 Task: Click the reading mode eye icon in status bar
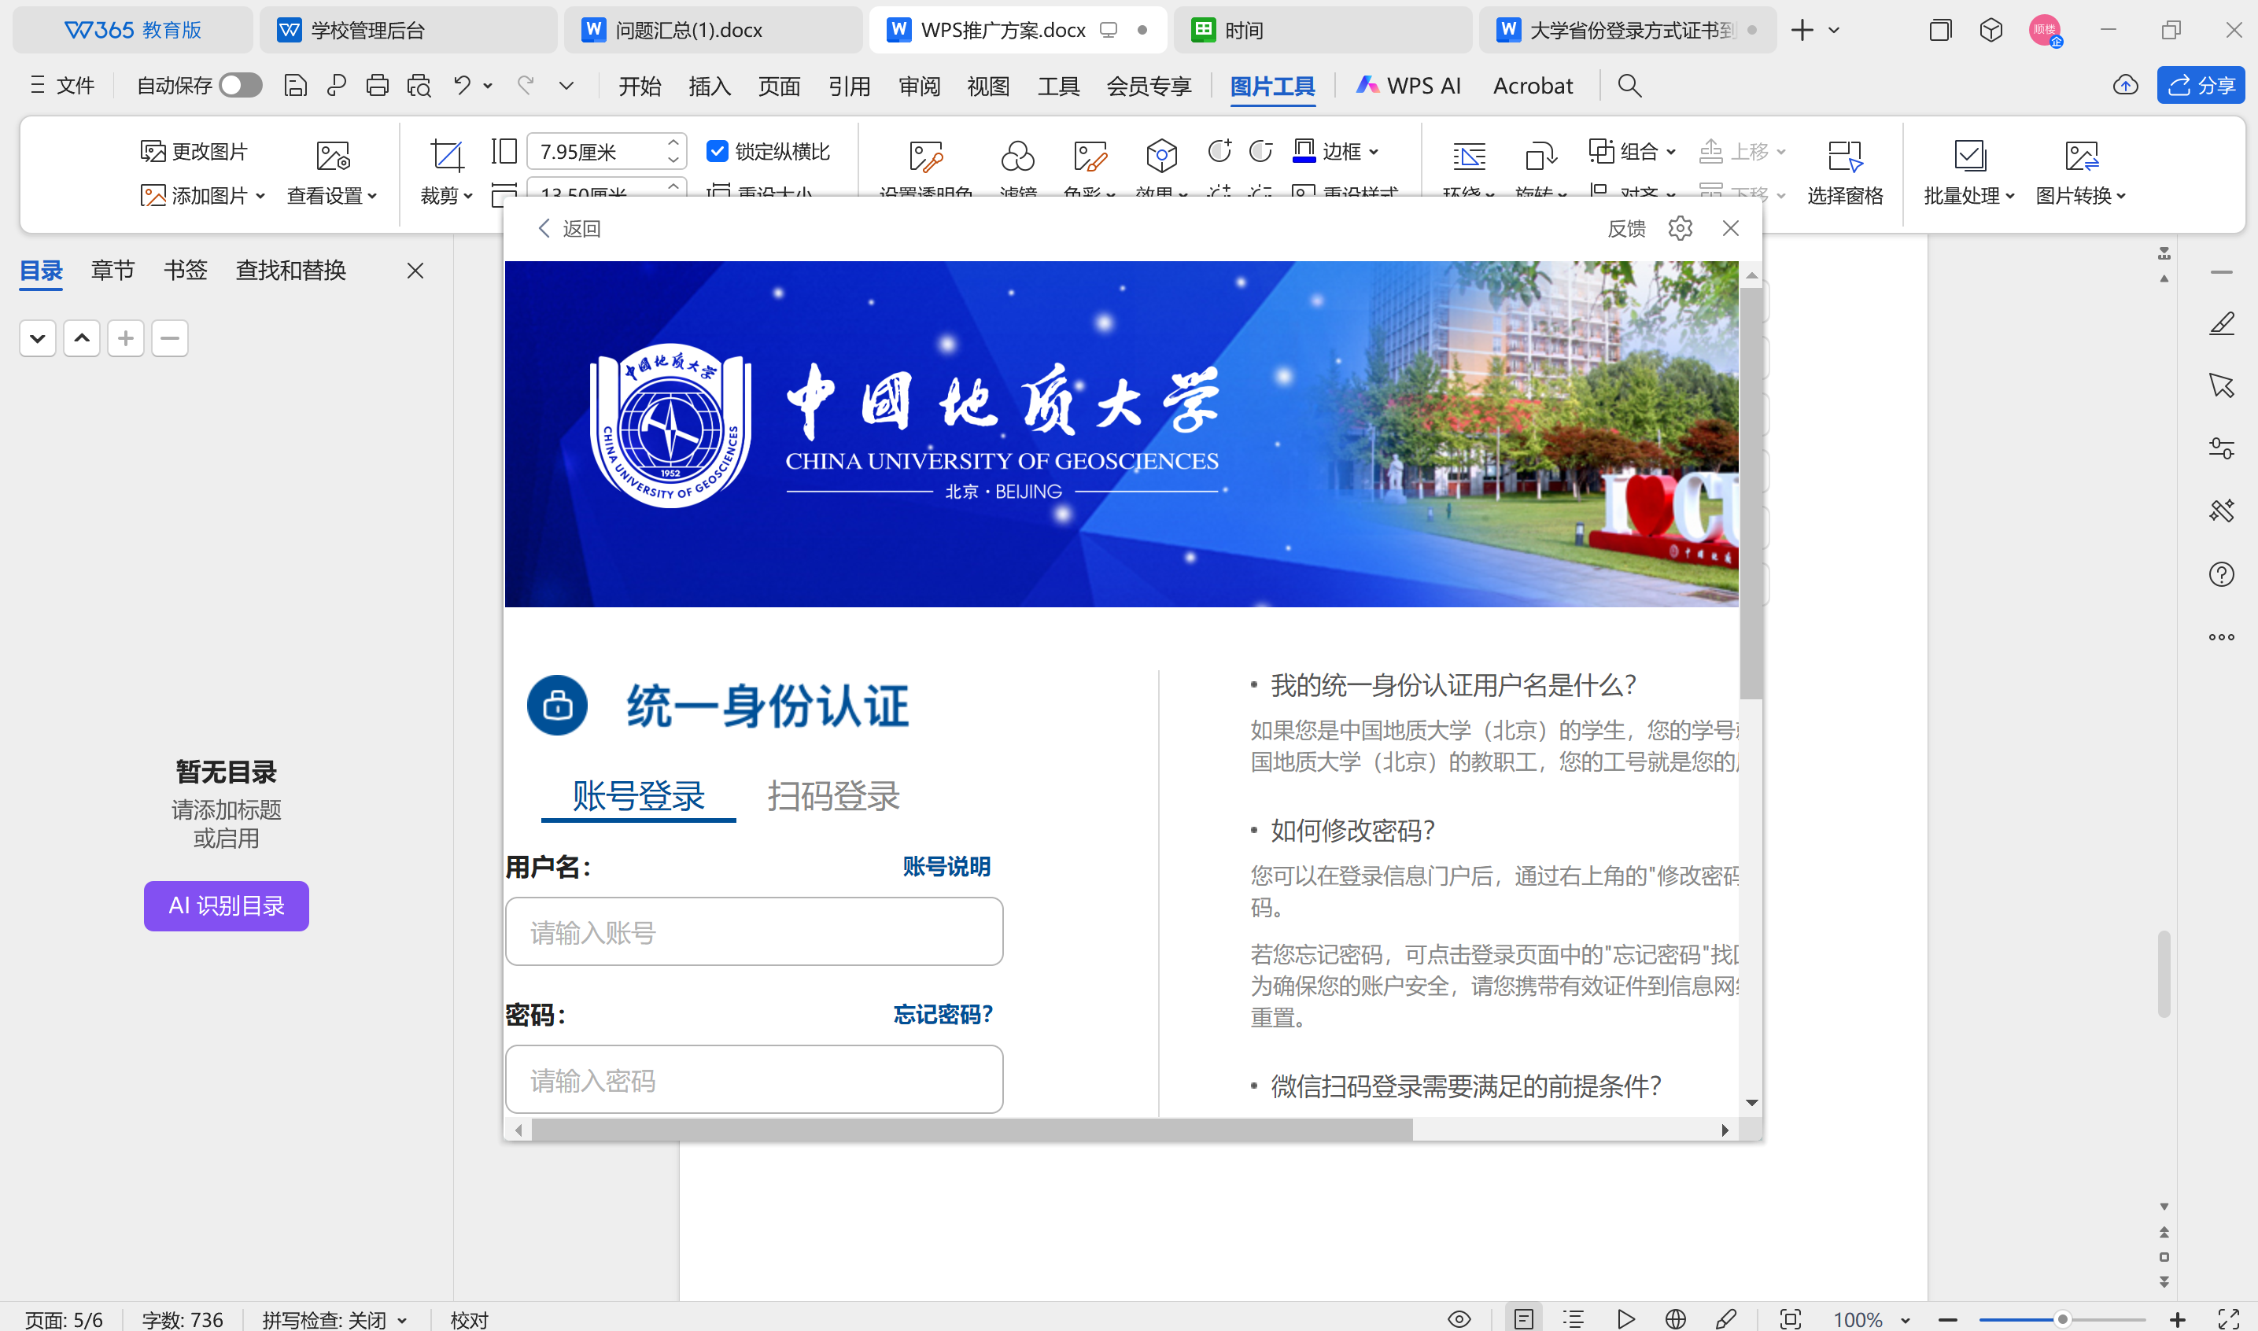(1459, 1318)
